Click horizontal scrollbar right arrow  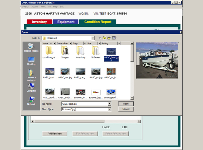(139, 121)
